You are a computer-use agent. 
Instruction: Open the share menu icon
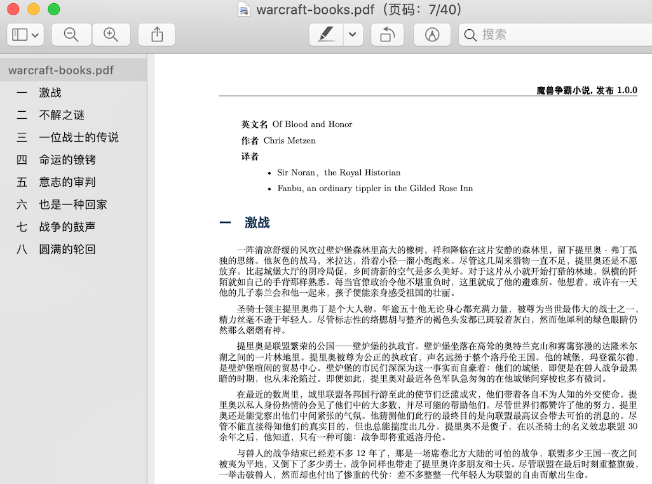(157, 34)
